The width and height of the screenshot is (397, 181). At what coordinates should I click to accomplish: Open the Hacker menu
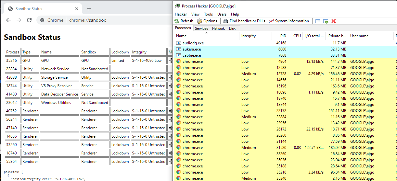[181, 14]
